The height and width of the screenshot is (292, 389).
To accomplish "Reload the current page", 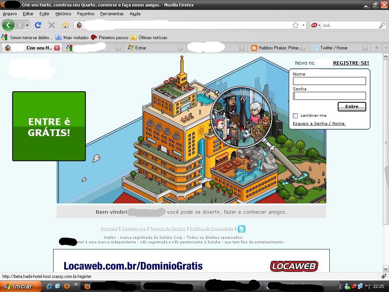I will tap(38, 25).
